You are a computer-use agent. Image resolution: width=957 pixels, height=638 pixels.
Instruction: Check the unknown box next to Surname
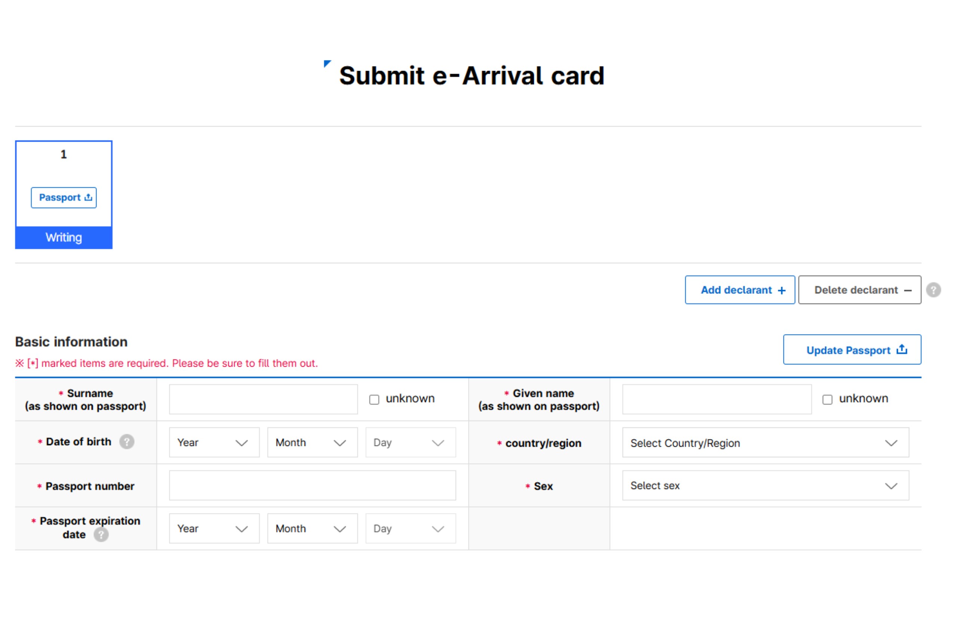point(374,399)
